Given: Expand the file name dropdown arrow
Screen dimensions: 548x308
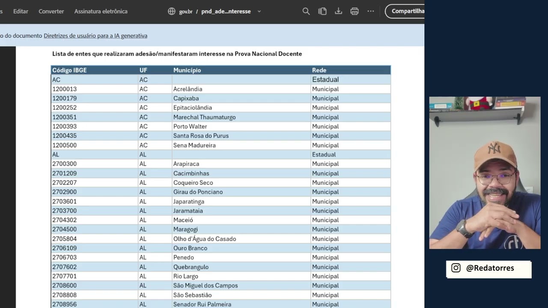Looking at the screenshot, I should pos(259,12).
